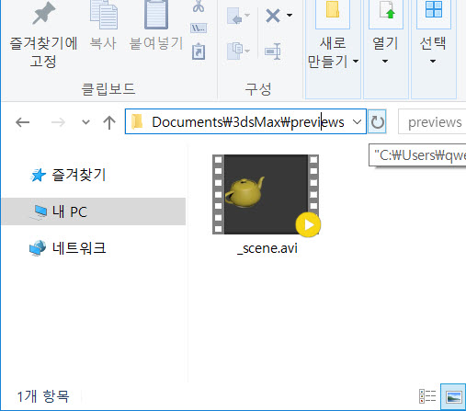Select 내 PC in the navigation pane

point(93,211)
